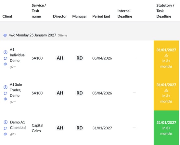Click internal deadline dash in A1 Individual row

point(134,58)
